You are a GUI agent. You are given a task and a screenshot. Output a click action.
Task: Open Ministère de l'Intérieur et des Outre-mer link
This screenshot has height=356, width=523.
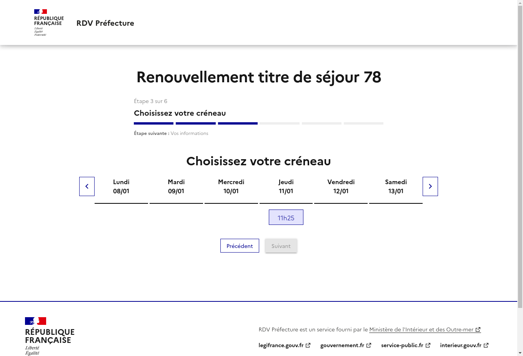coord(425,329)
